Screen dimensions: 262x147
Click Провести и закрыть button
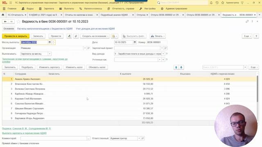click(x=16, y=36)
